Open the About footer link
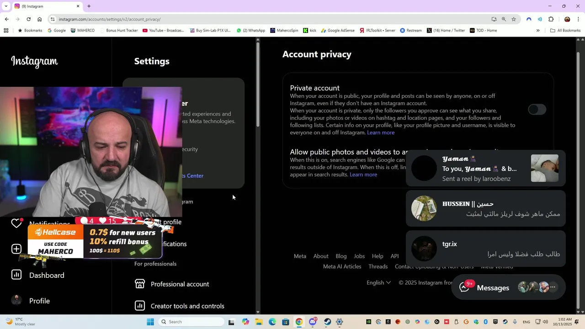 click(321, 256)
